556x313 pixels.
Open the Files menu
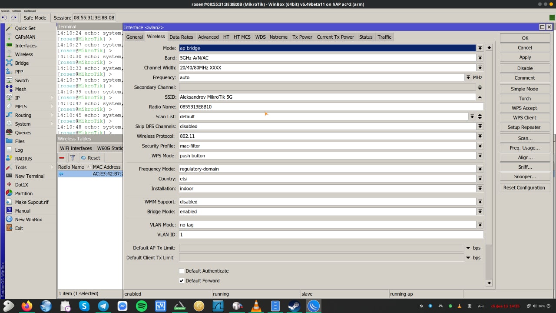point(20,141)
